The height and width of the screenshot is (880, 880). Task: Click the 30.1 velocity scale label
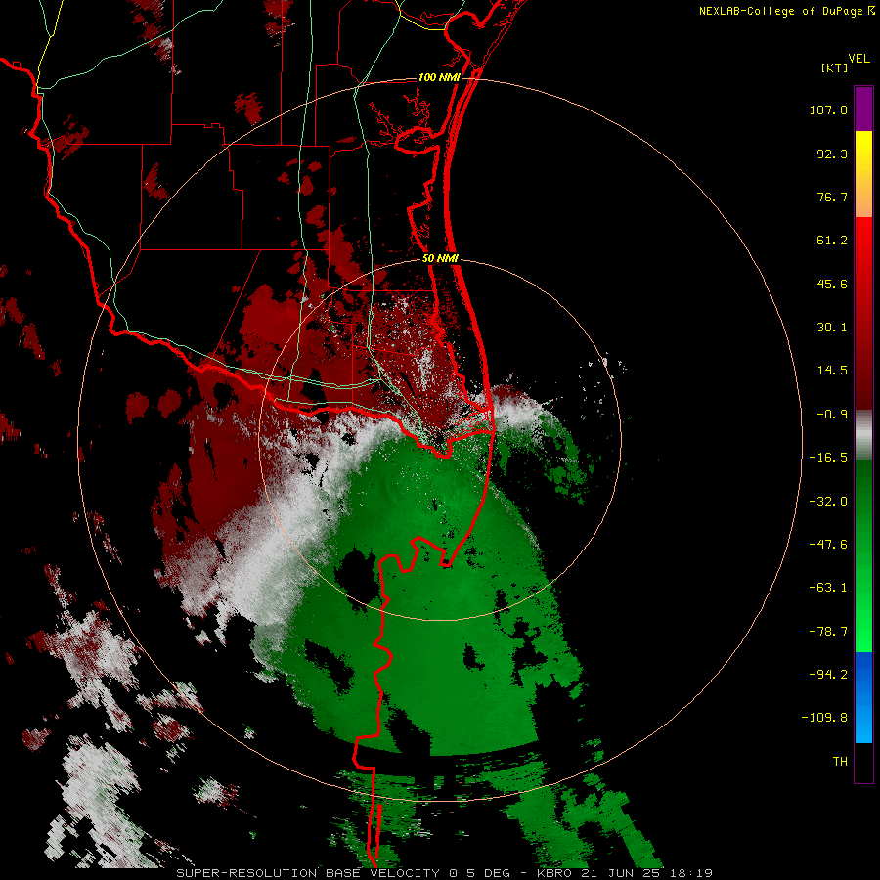coord(832,328)
